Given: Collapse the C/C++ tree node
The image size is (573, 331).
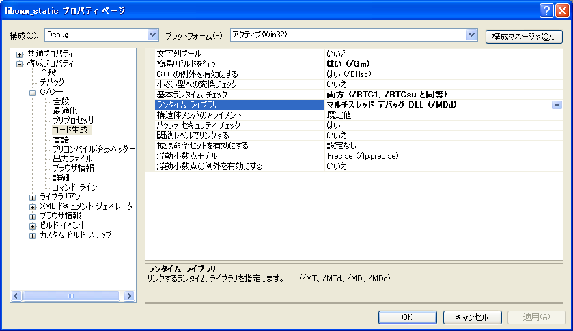Looking at the screenshot, I should (32, 92).
